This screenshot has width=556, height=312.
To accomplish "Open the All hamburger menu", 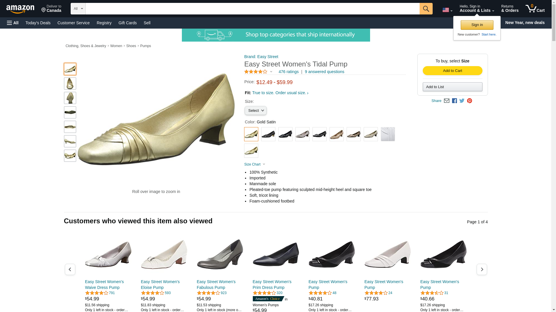I will (13, 23).
